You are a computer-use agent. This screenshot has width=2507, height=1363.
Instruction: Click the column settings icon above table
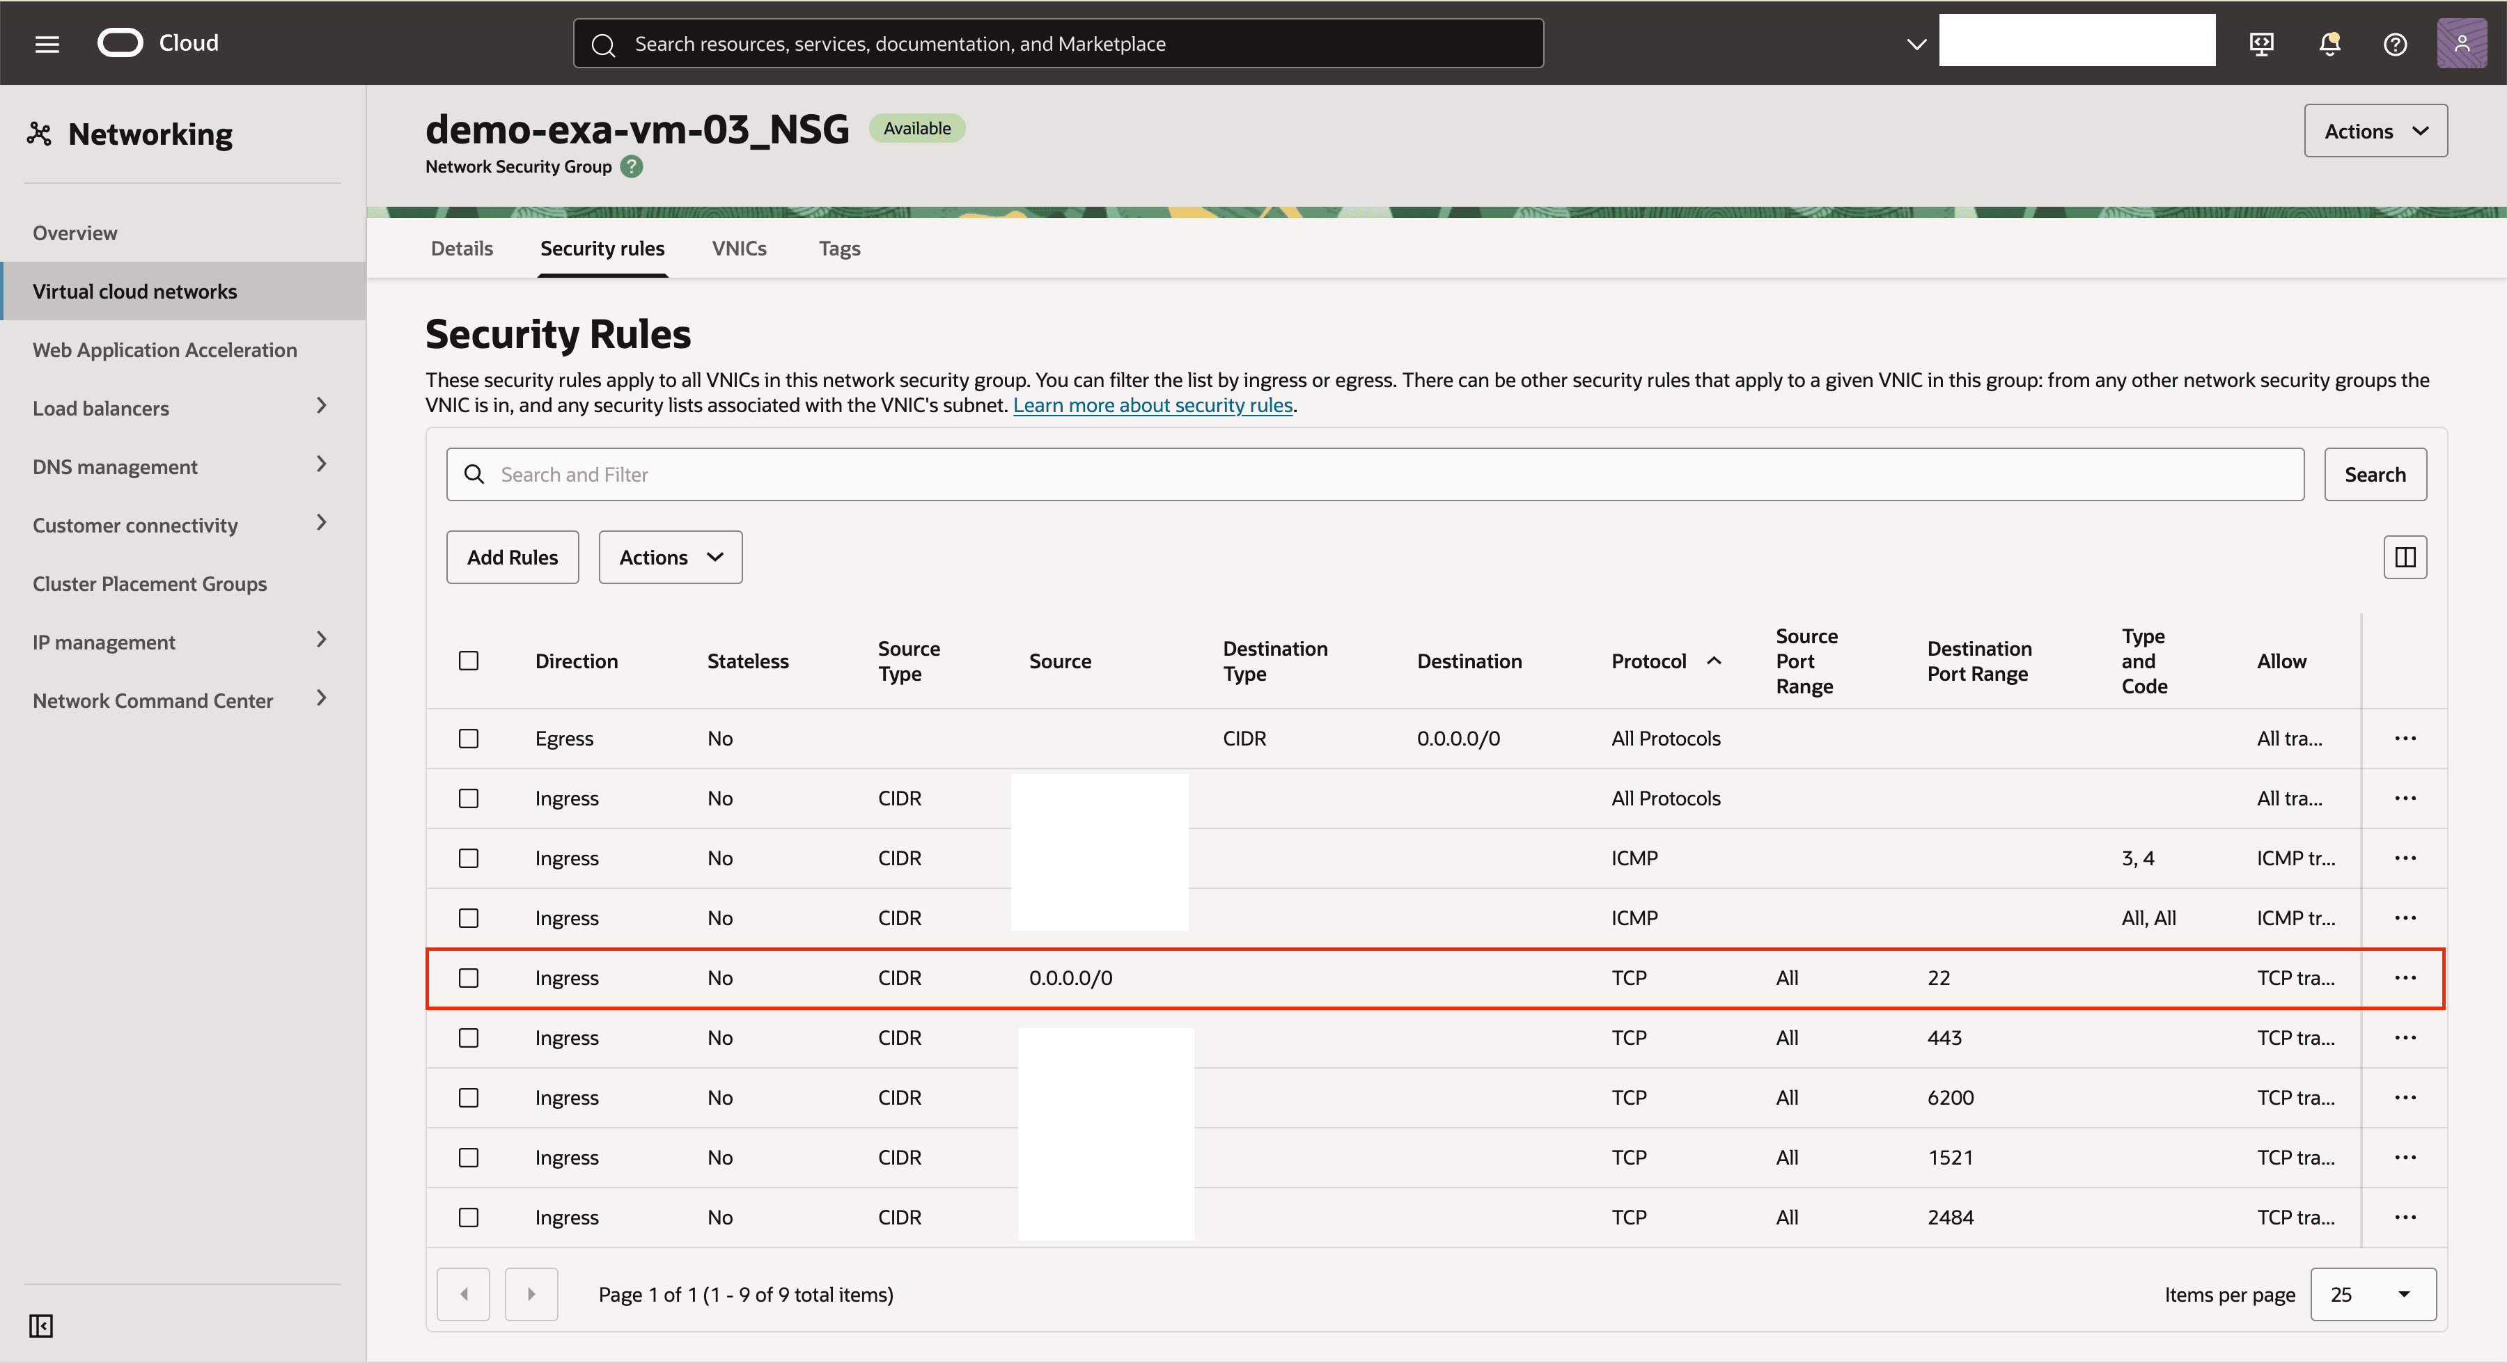click(2405, 558)
